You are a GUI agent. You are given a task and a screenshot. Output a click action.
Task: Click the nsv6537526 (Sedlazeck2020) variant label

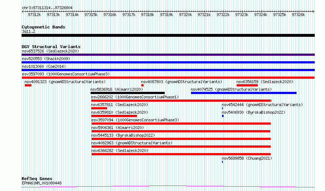(50, 51)
